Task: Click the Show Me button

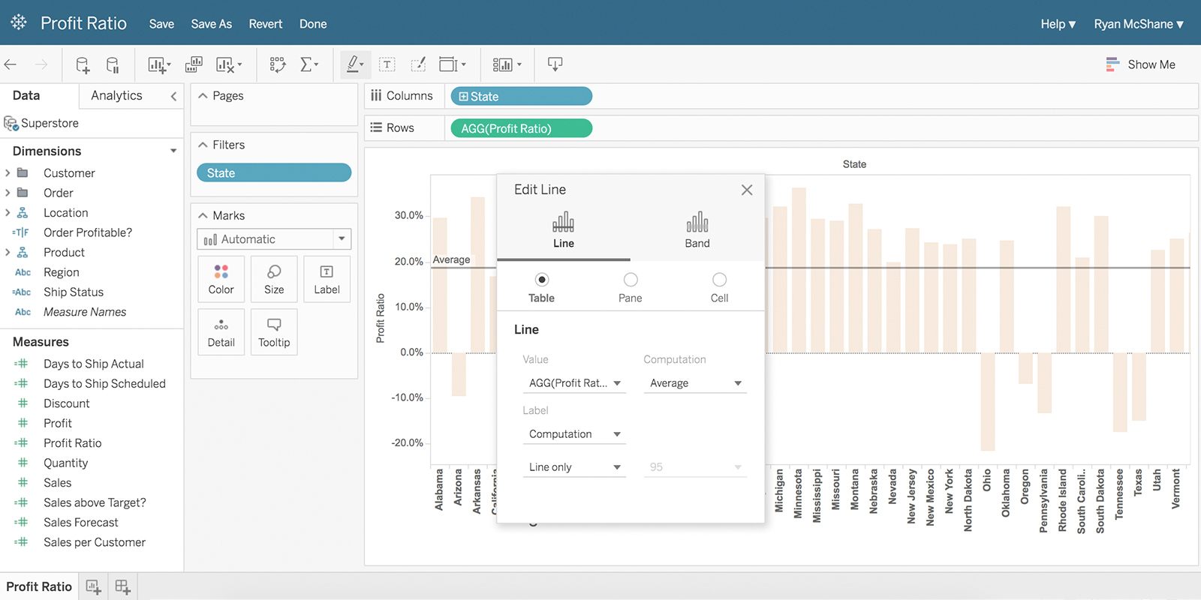Action: 1141,64
